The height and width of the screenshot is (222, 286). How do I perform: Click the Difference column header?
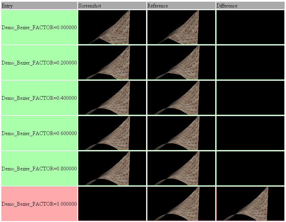point(250,6)
